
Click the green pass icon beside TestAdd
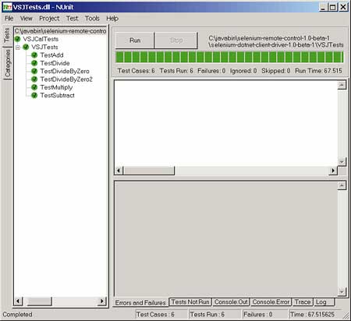point(34,55)
